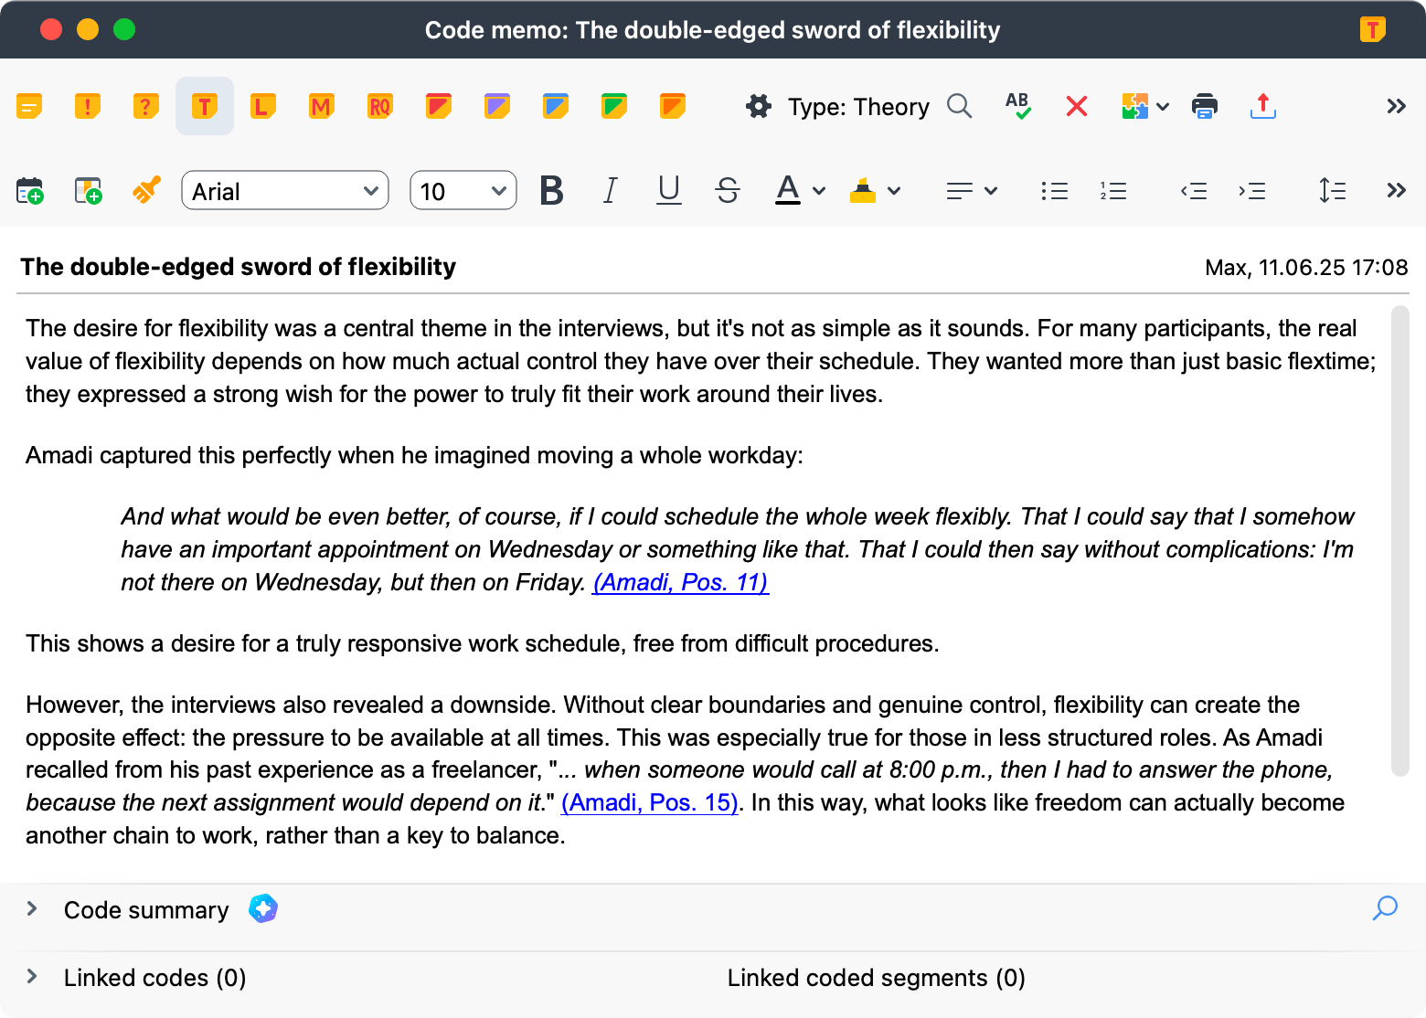Set the exclamation mark memo type
1426x1018 pixels.
click(88, 107)
